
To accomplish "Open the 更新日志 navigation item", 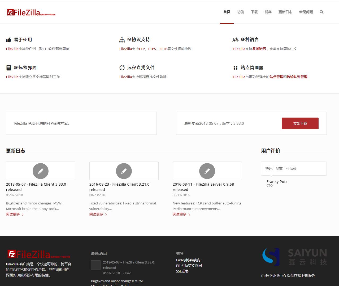I will click(285, 12).
